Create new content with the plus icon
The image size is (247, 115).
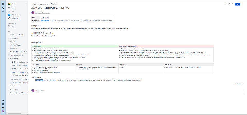3,12
